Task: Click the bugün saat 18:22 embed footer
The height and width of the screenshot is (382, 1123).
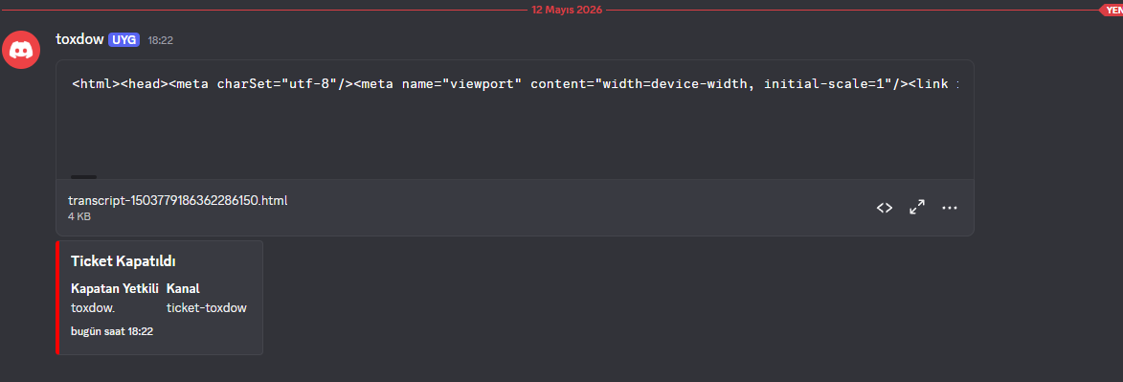Action: click(112, 331)
